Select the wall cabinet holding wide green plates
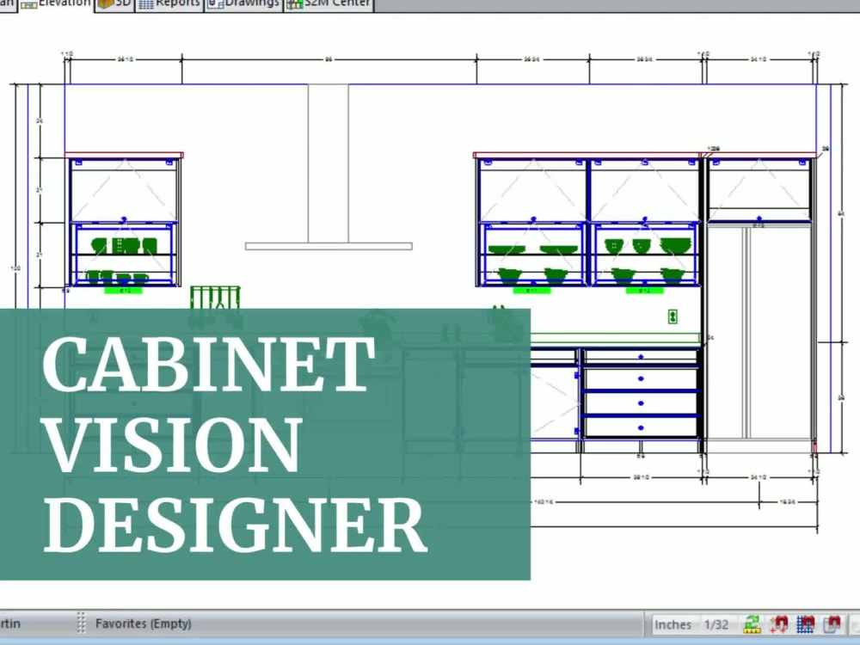Viewport: 860px width, 645px height. [x=532, y=222]
